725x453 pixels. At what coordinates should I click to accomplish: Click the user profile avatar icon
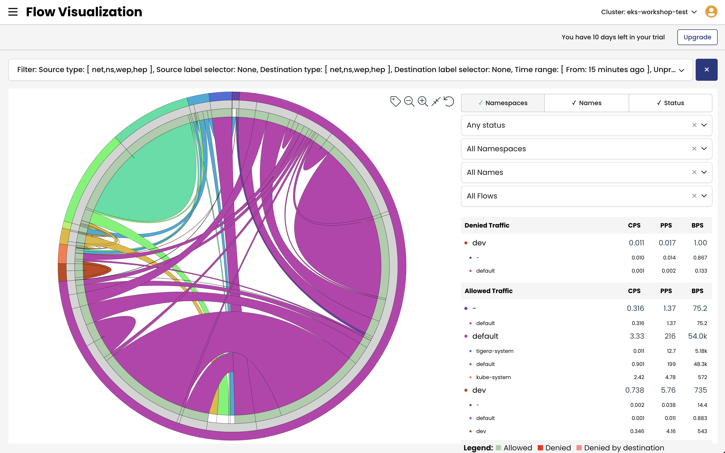click(711, 12)
